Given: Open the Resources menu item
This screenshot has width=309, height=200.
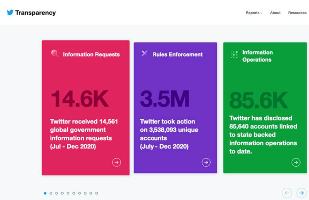Looking at the screenshot, I should click(x=297, y=13).
